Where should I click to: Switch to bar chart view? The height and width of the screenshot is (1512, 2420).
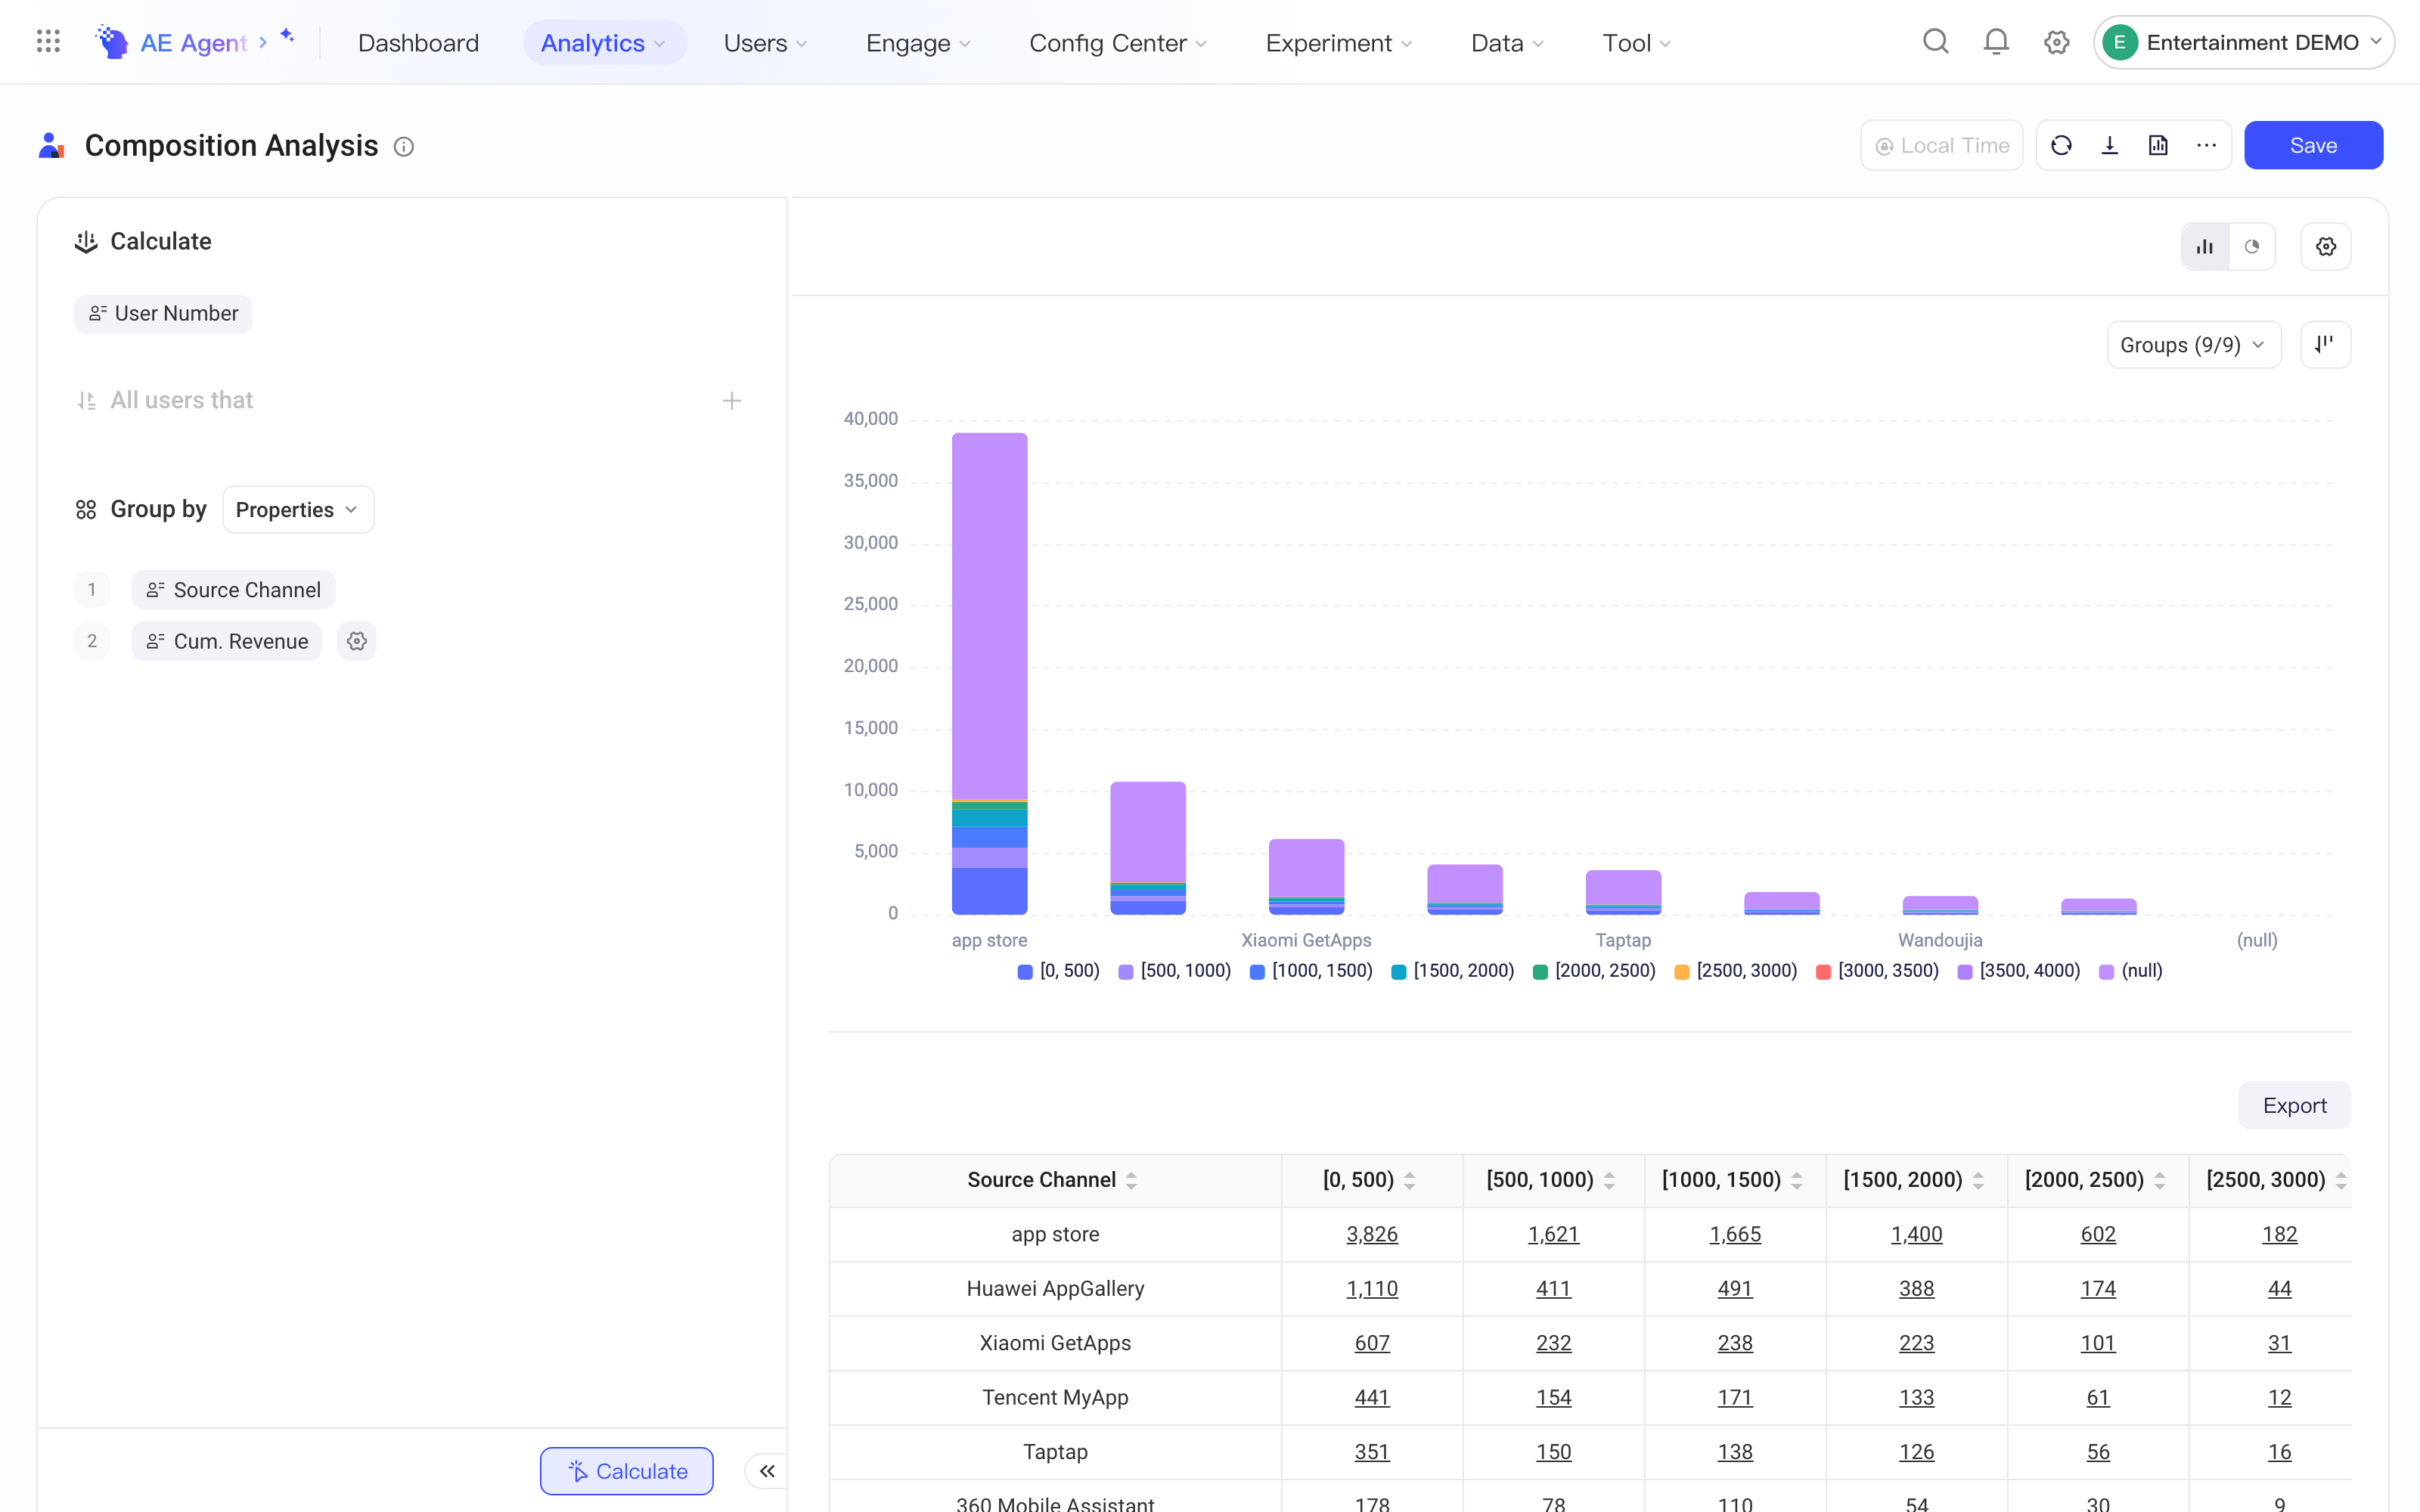tap(2205, 246)
